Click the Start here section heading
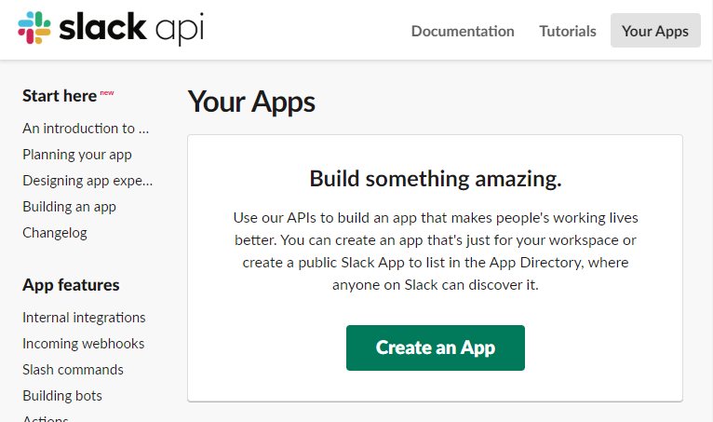This screenshot has width=713, height=422. point(60,96)
